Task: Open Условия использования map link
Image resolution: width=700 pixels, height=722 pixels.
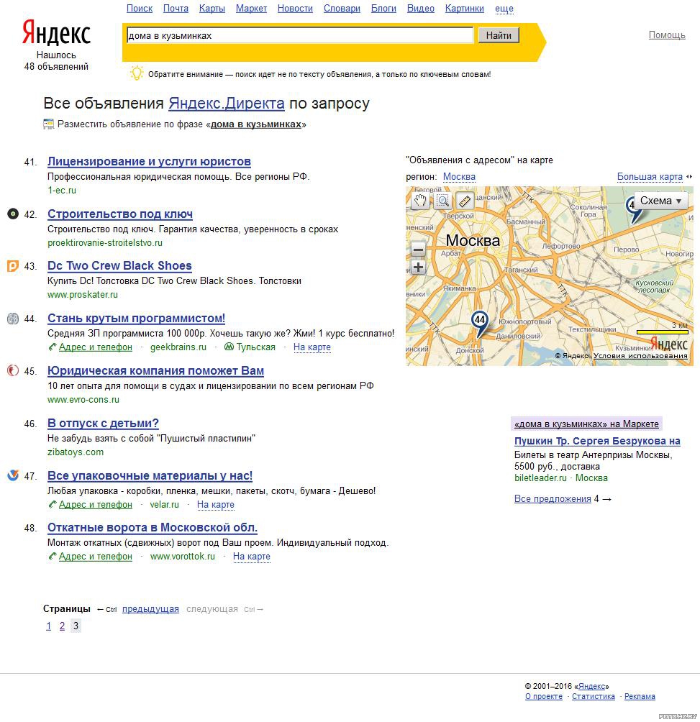Action: click(640, 355)
